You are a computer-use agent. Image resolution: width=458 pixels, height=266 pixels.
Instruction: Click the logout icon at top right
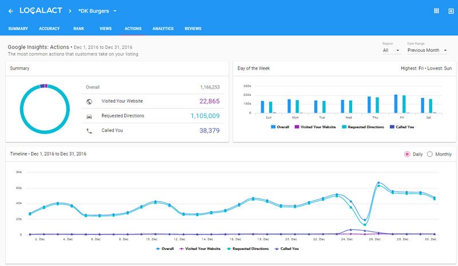[450, 11]
